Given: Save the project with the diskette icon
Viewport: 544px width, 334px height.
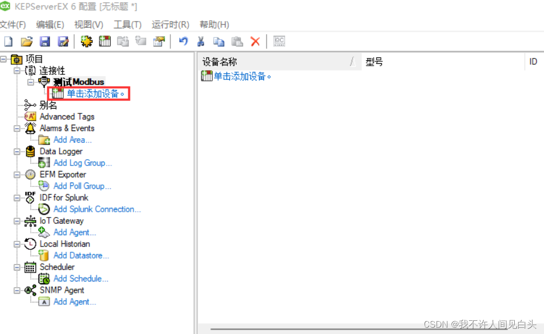Looking at the screenshot, I should (x=44, y=41).
